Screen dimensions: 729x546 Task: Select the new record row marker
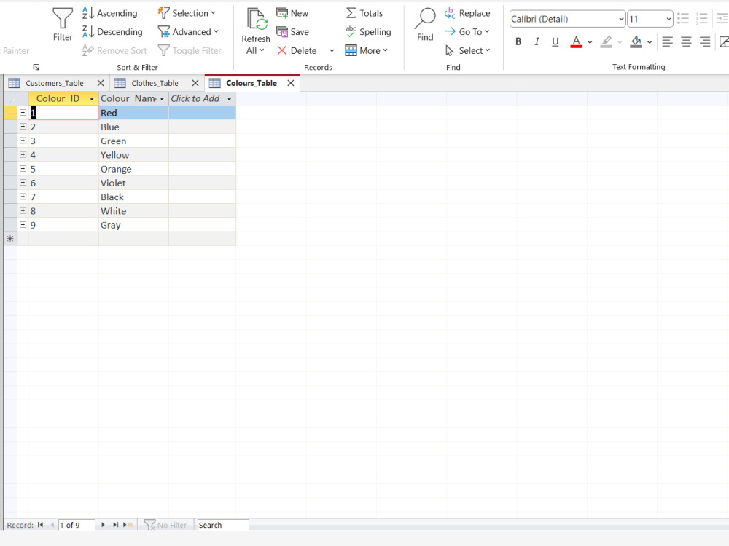[10, 239]
